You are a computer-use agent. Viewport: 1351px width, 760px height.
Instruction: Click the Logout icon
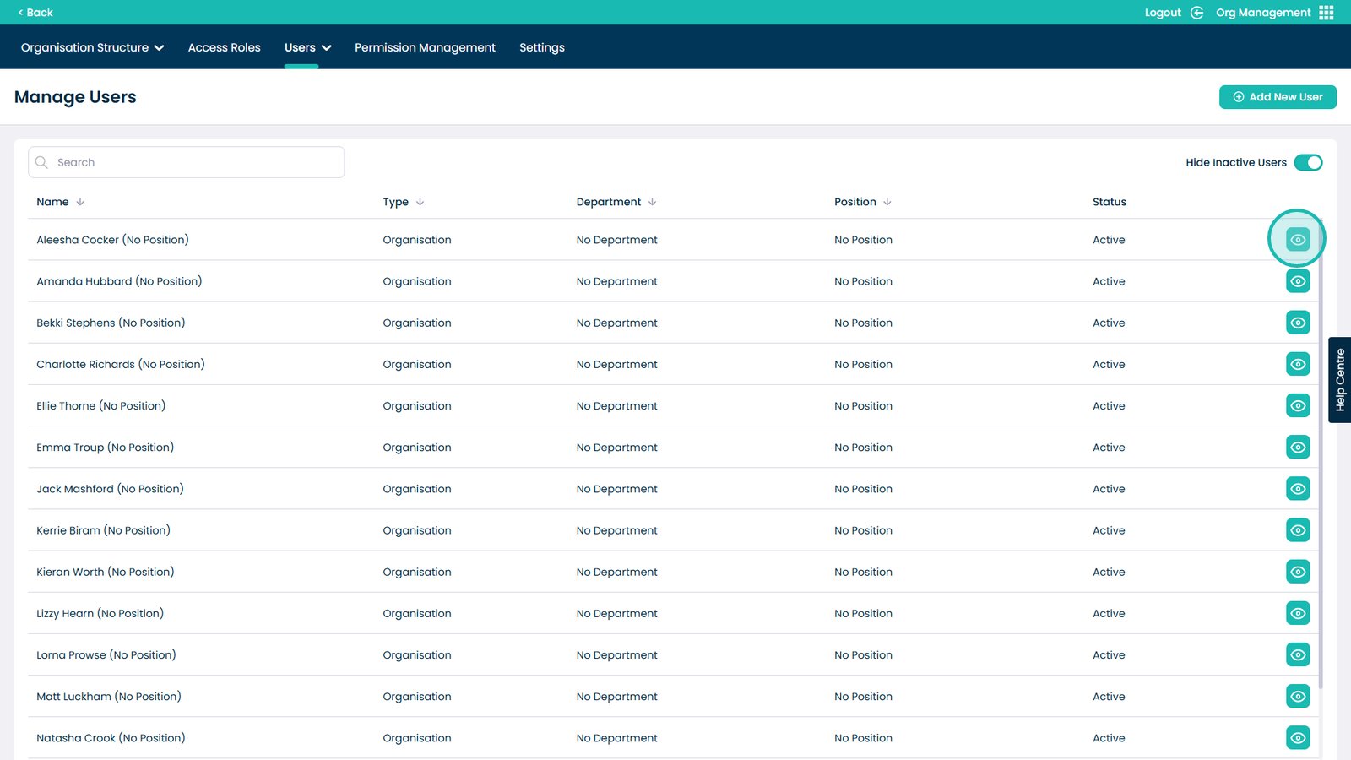pyautogui.click(x=1196, y=13)
